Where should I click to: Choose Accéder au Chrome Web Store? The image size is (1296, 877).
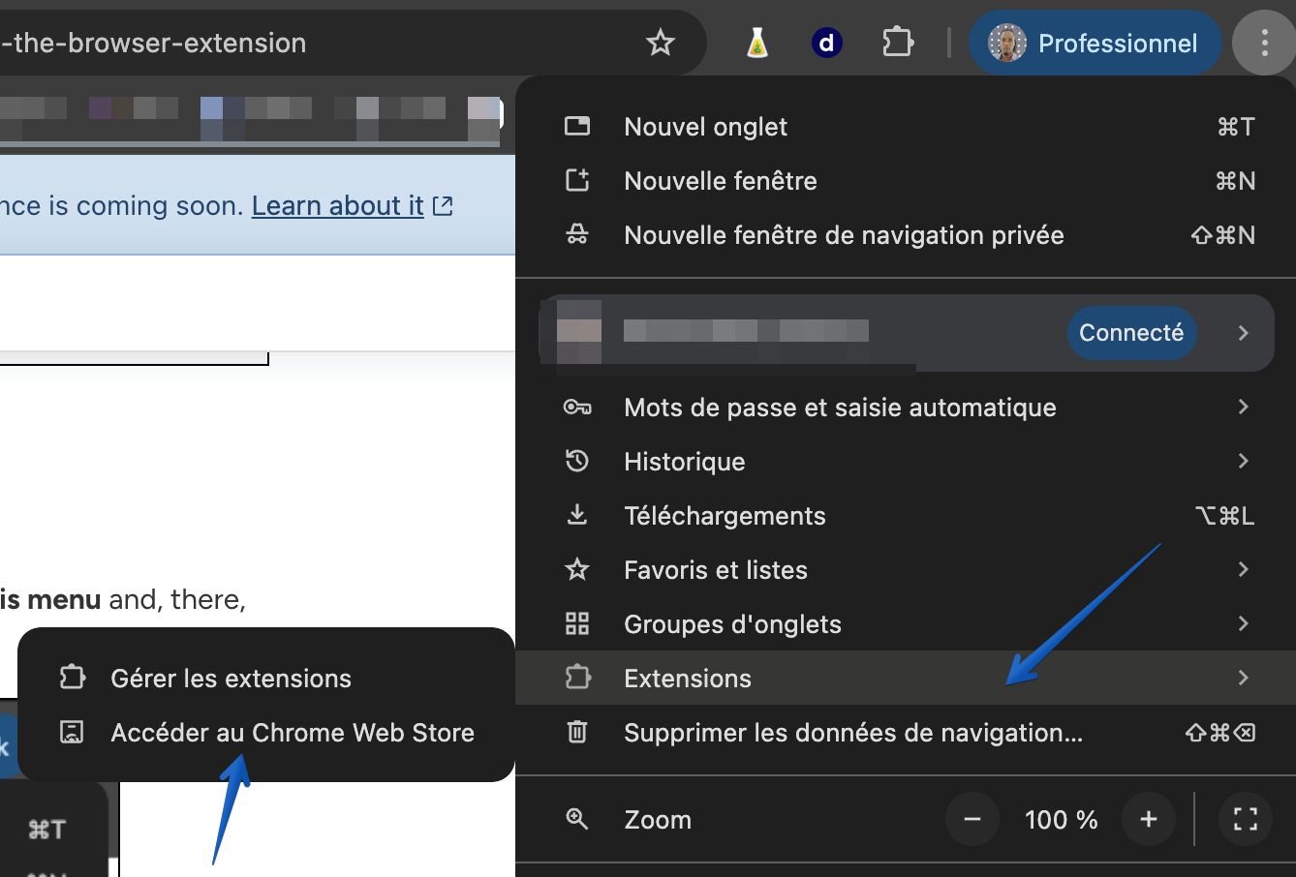293,733
